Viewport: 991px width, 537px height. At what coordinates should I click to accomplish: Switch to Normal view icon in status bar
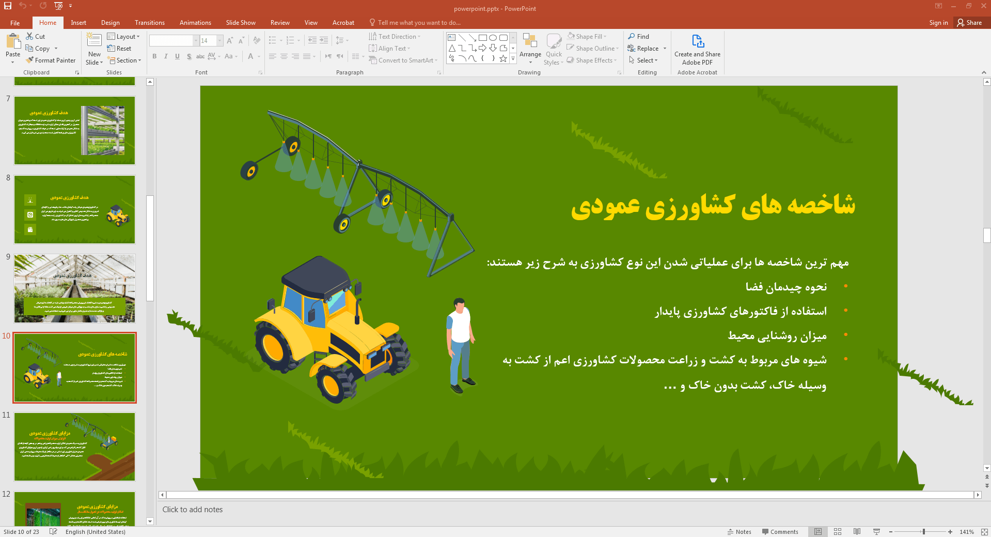point(818,532)
